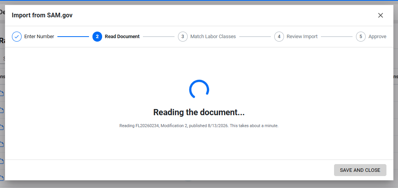Open the Review Import step label
398x188 pixels.
302,37
